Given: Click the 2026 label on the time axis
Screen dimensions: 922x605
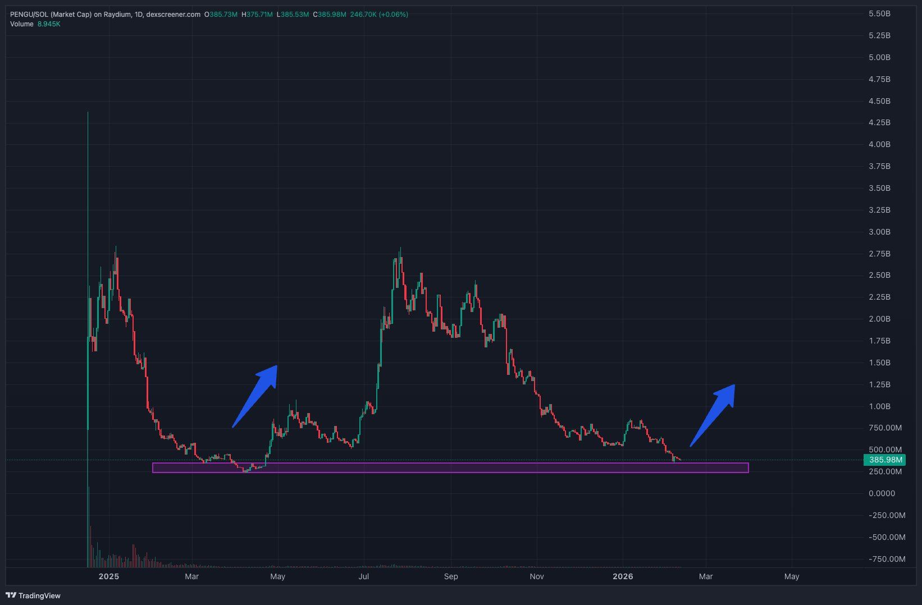Looking at the screenshot, I should 623,576.
